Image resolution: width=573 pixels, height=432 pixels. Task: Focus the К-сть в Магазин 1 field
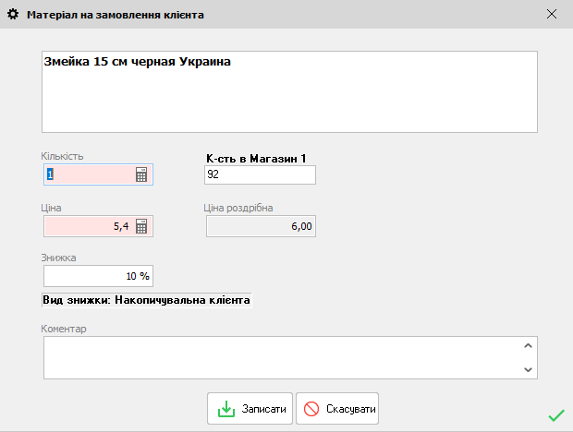[x=260, y=175]
